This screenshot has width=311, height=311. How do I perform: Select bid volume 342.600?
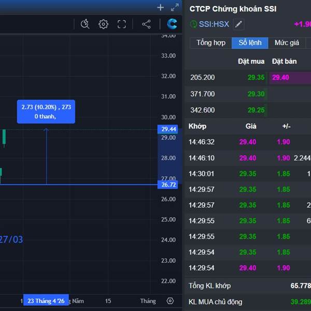(x=203, y=110)
